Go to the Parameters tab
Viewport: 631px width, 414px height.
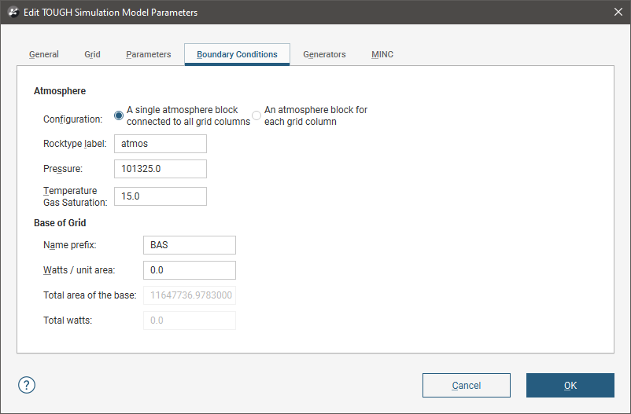tap(148, 54)
